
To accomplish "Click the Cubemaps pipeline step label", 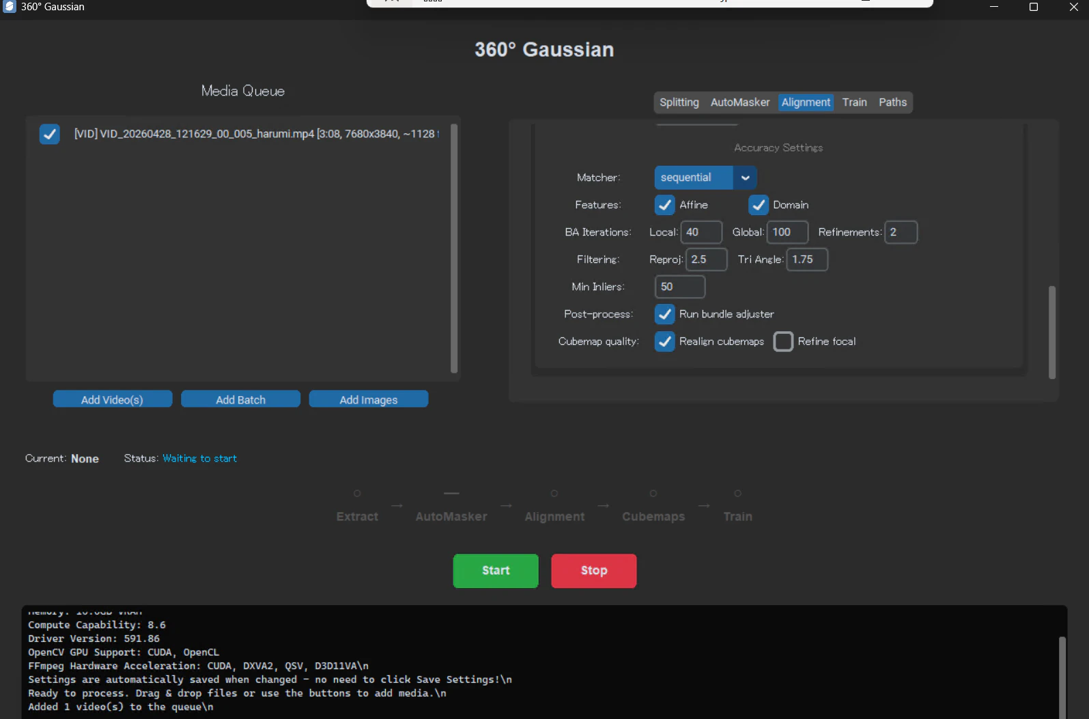I will pos(653,517).
